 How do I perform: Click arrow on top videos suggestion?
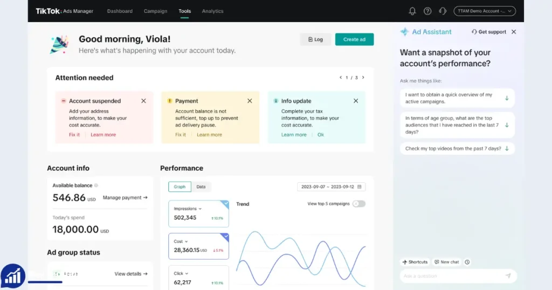pyautogui.click(x=507, y=149)
